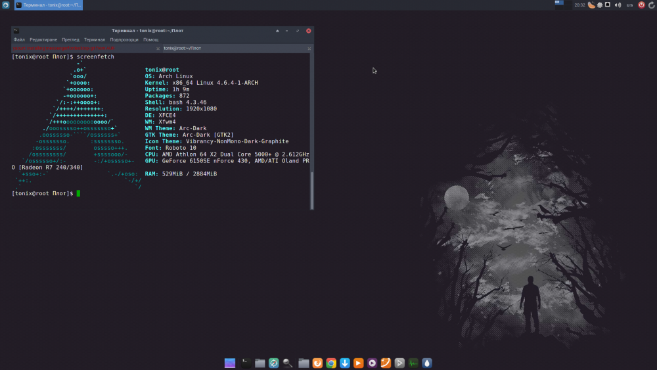Click the network connection tray icon
Image resolution: width=657 pixels, height=370 pixels.
click(x=608, y=5)
